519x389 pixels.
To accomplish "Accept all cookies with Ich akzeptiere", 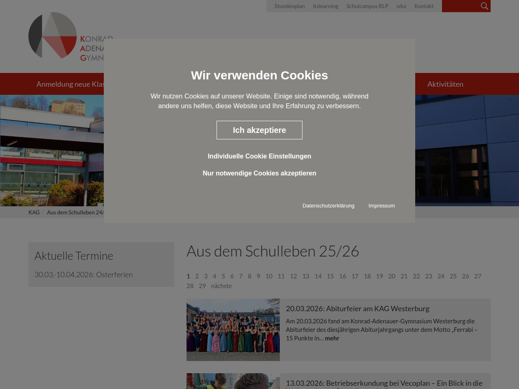I will click(259, 130).
